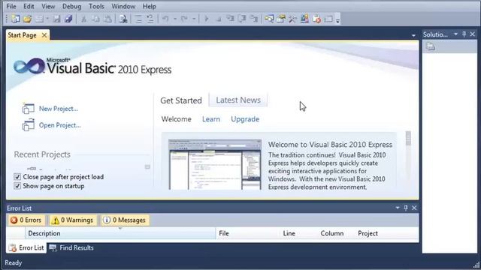Viewport: 481px width, 270px height.
Task: Open Solution Explorer window position dropdown
Action: pos(456,34)
